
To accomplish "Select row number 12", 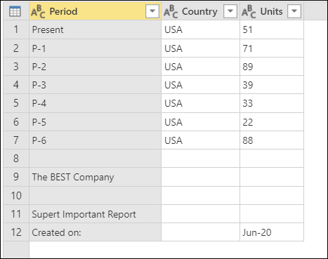I will [16, 232].
